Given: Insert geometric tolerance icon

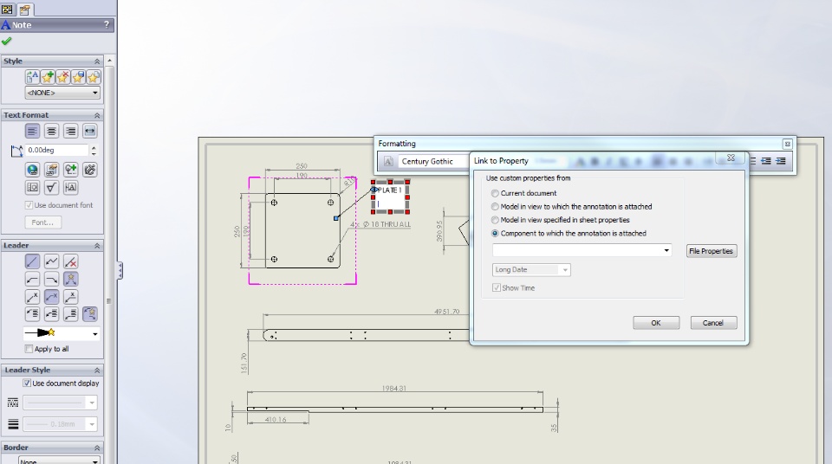Looking at the screenshot, I should tap(32, 187).
